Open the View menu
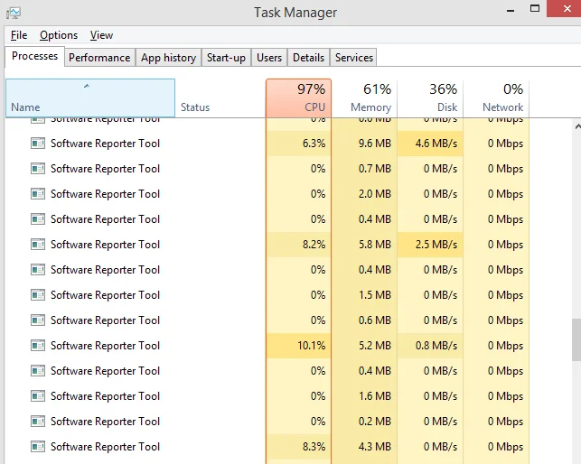 pyautogui.click(x=101, y=35)
